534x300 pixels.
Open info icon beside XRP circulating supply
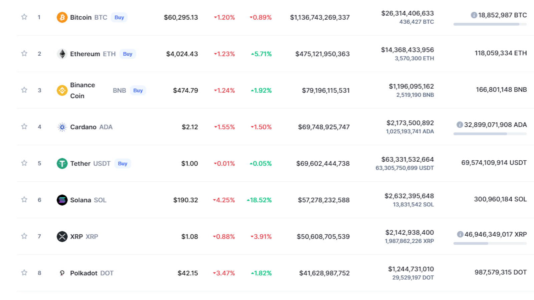pos(460,234)
